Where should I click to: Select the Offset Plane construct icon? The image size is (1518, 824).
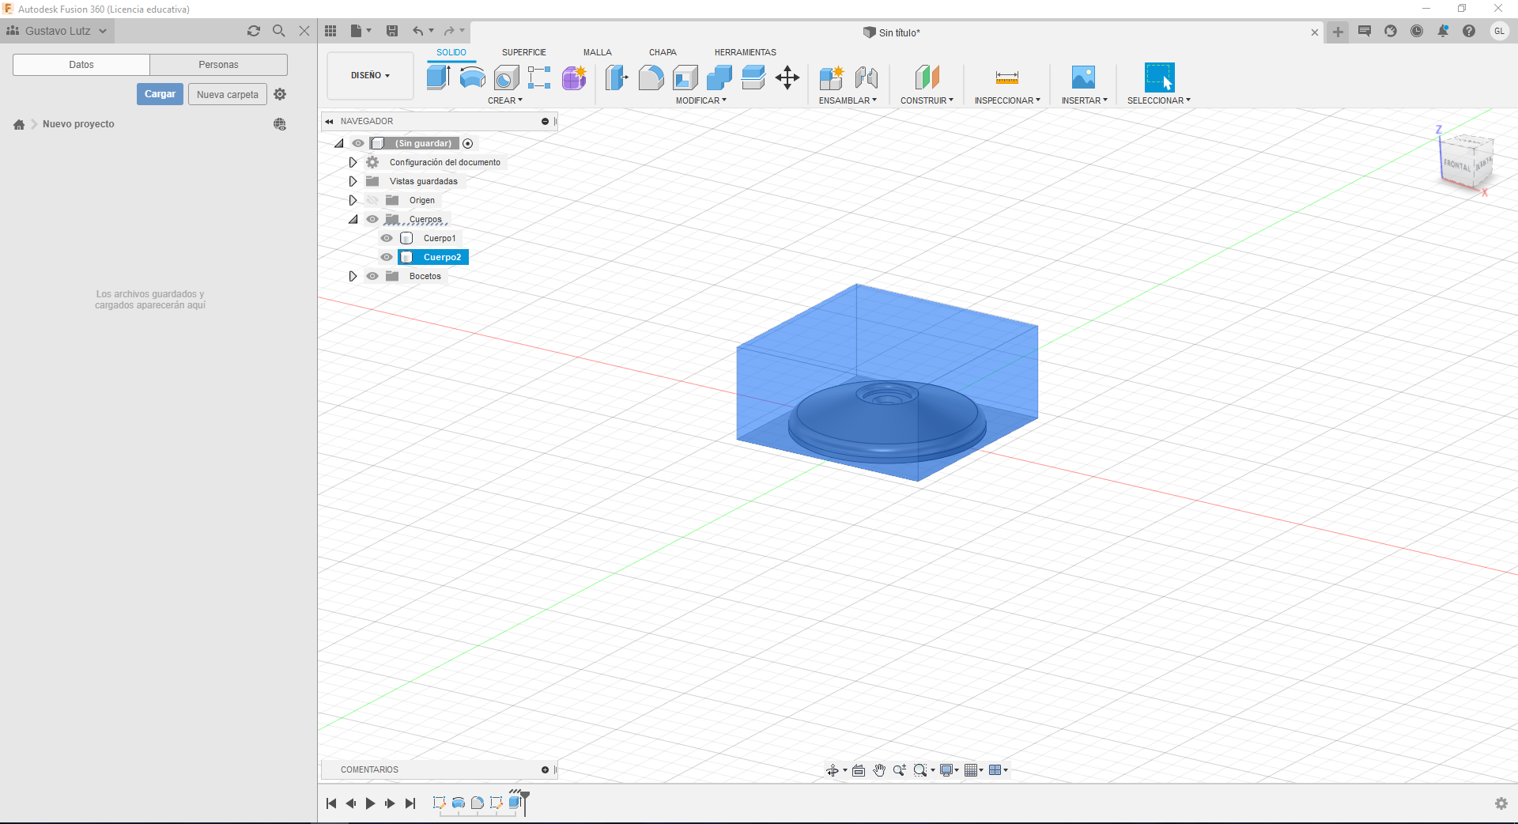coord(927,77)
